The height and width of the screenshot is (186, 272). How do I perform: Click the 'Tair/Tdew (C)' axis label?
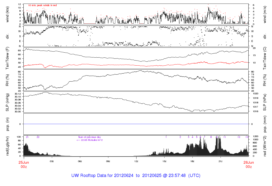pyautogui.click(x=265, y=58)
